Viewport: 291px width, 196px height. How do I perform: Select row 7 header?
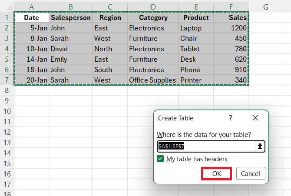tap(7, 80)
